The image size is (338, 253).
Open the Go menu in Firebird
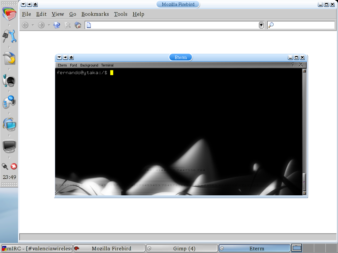click(73, 14)
